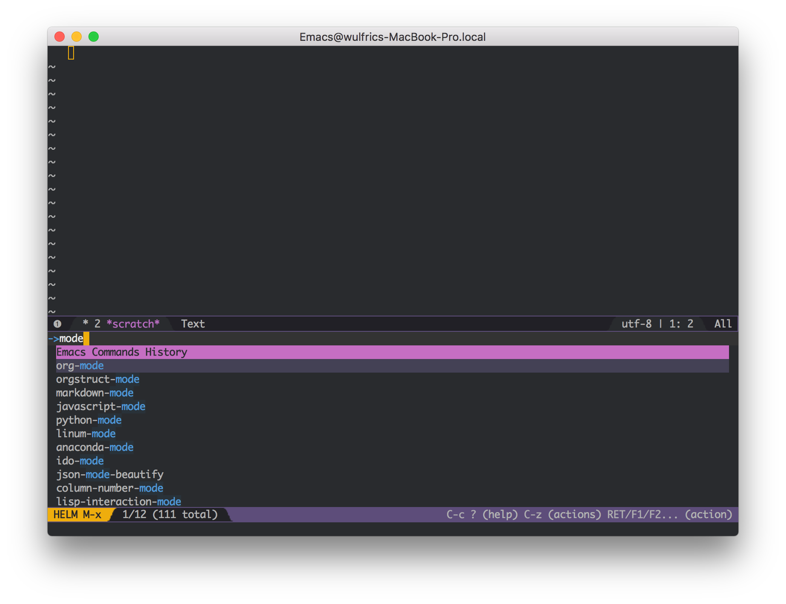The width and height of the screenshot is (786, 604).
Task: Click the Helm input field containing mode
Action: click(x=71, y=339)
